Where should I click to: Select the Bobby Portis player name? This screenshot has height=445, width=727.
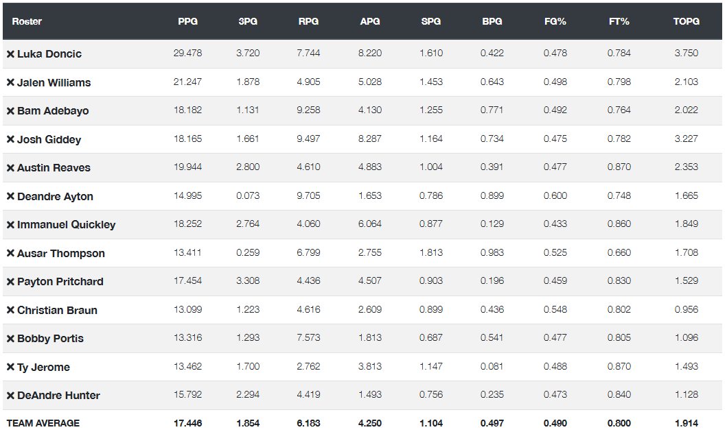coord(51,339)
